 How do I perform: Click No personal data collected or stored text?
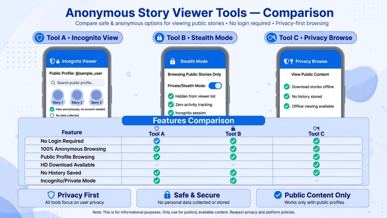pos(193,202)
